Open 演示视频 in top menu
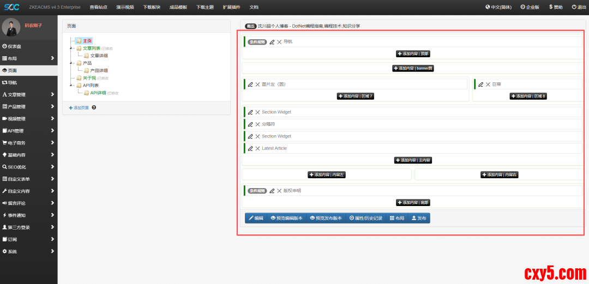Viewport: 589px width, 284px height. (x=125, y=7)
